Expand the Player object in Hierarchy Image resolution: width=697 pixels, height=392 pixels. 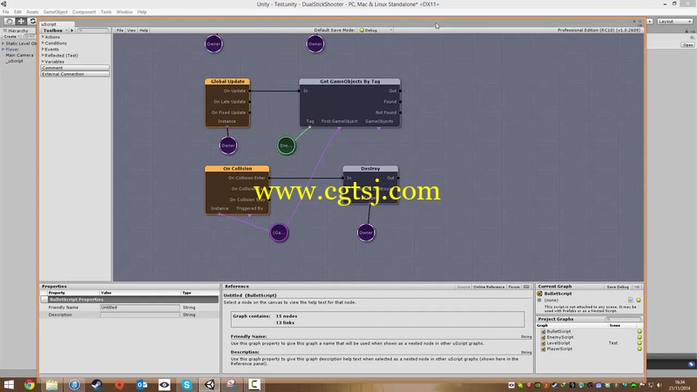[x=3, y=50]
